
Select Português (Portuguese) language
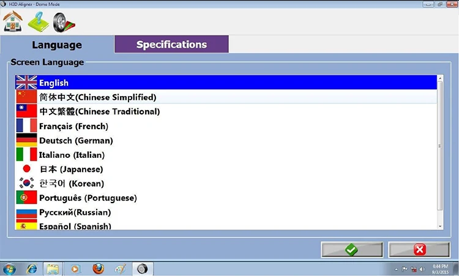coord(226,198)
